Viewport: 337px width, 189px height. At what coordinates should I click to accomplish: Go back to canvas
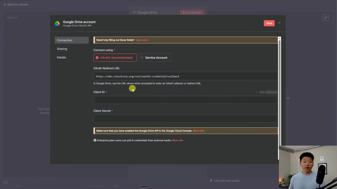pos(16,4)
